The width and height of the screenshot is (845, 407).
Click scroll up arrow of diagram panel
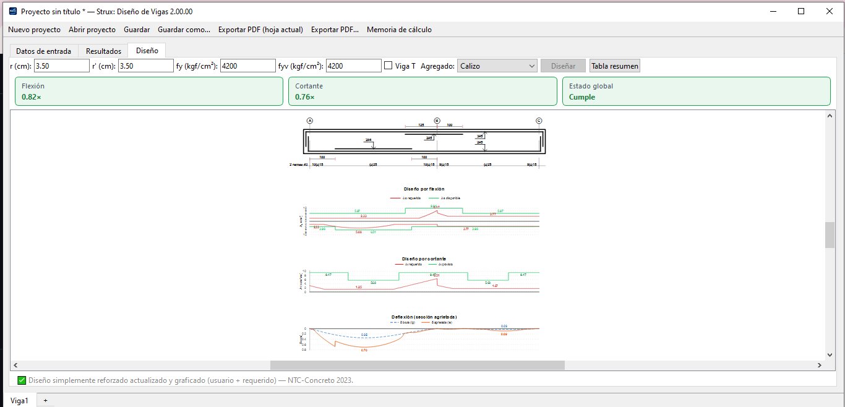(x=830, y=116)
